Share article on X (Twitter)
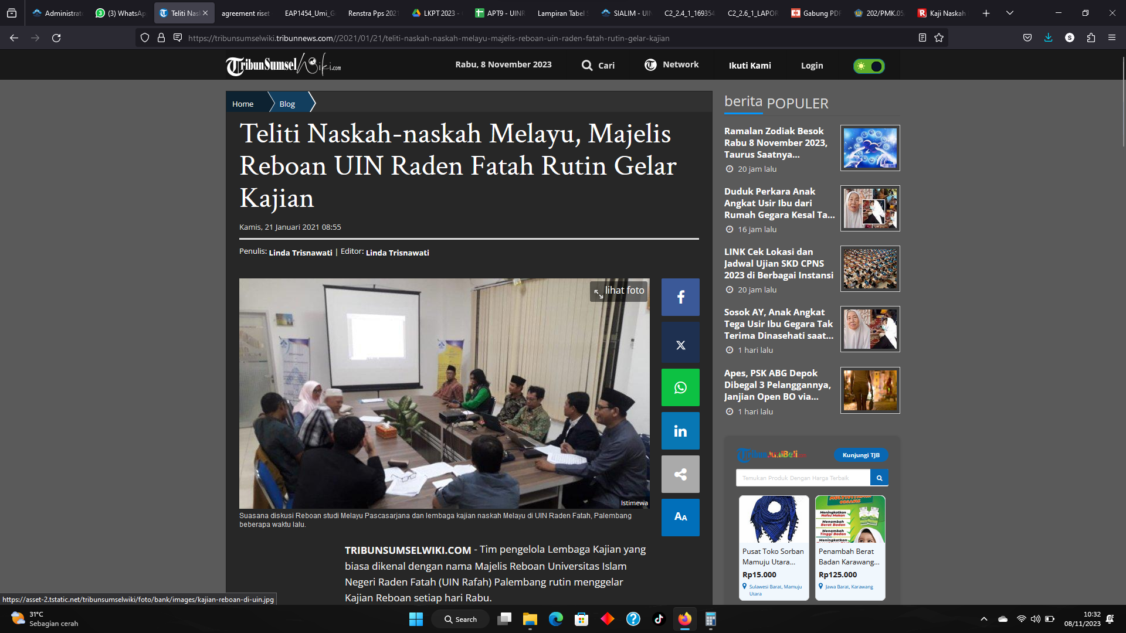Viewport: 1126px width, 633px height. coord(680,345)
